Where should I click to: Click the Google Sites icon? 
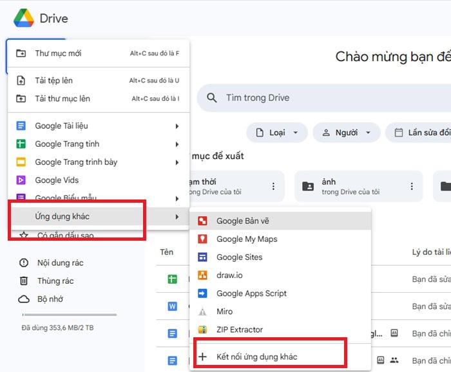202,257
